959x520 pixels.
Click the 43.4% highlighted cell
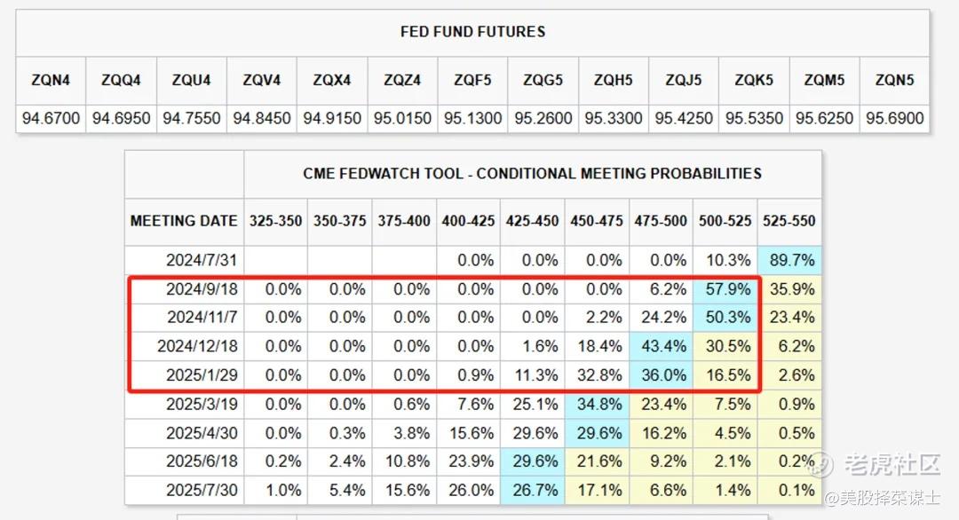click(x=662, y=347)
